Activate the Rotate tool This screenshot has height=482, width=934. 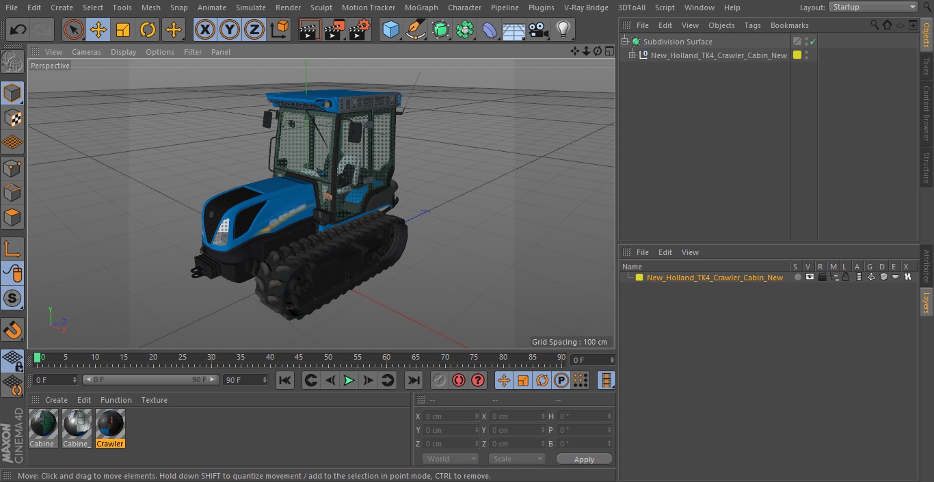point(148,29)
